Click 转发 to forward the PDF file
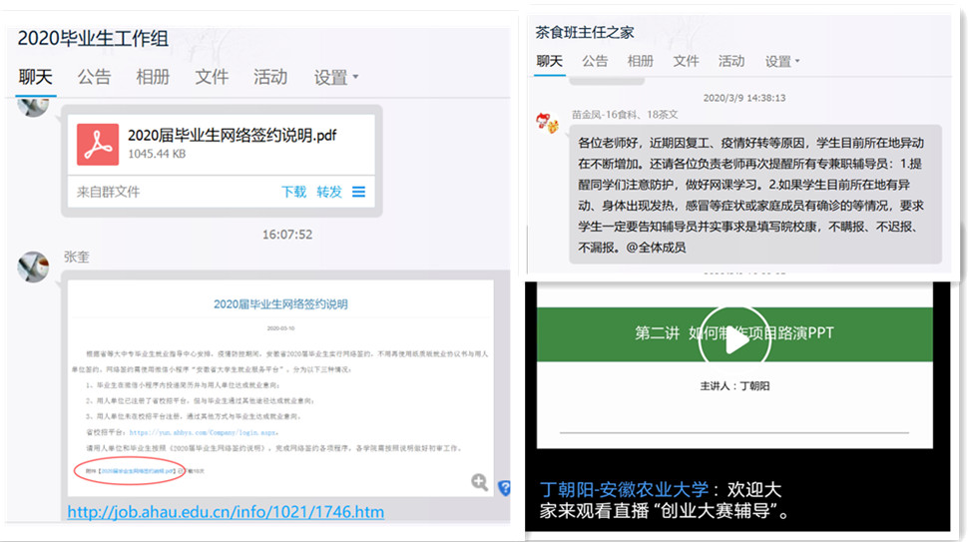This screenshot has height=542, width=968. point(328,192)
